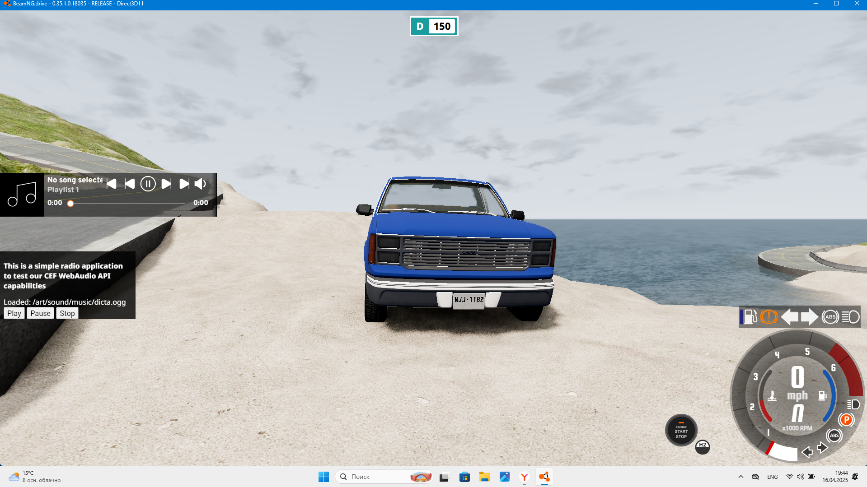
Task: Click the left turn signal arrow in indicator bar
Action: [x=790, y=317]
